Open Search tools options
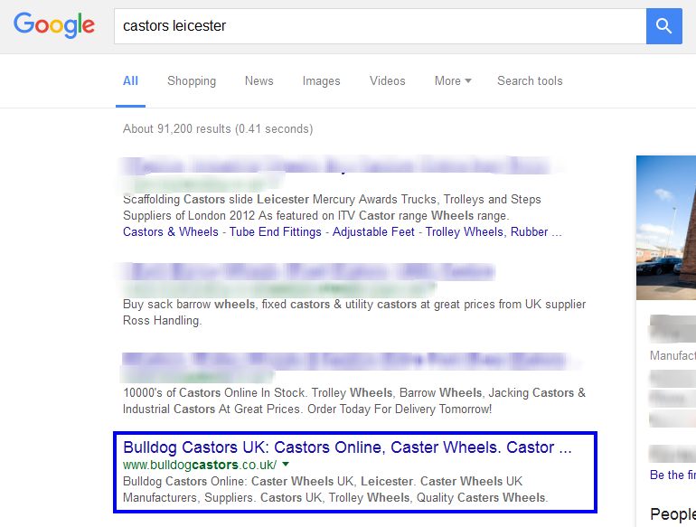Image resolution: width=696 pixels, height=527 pixels. point(530,80)
